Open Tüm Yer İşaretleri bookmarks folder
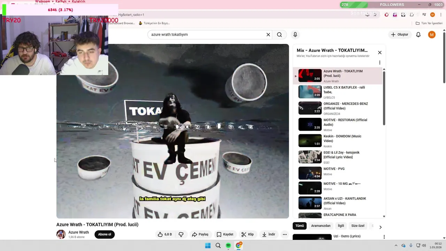The image size is (446, 251). (x=429, y=23)
